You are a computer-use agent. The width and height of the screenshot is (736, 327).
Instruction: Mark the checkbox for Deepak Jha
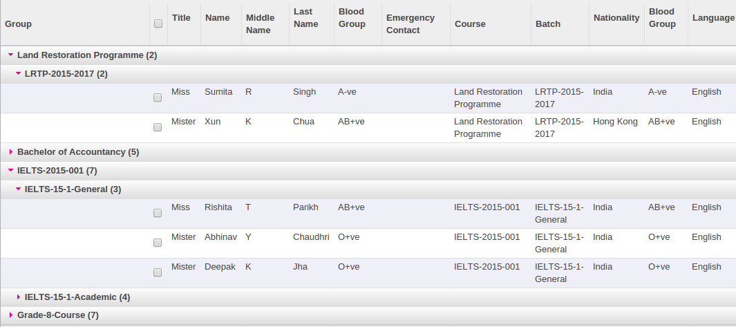[x=158, y=273]
